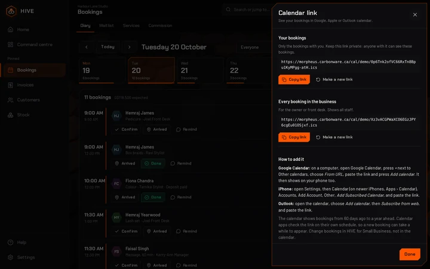Open Invoices in the sidebar
This screenshot has width=430, height=269.
(x=33, y=85)
